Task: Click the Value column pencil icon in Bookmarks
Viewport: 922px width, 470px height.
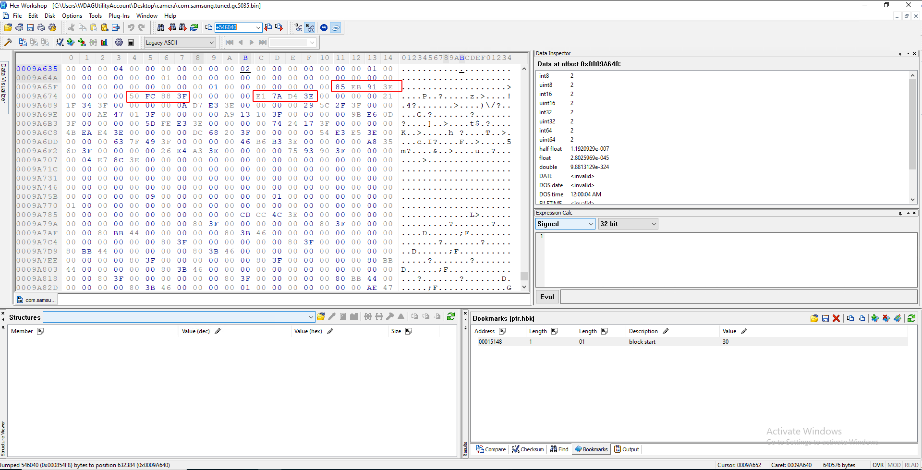Action: (x=744, y=331)
